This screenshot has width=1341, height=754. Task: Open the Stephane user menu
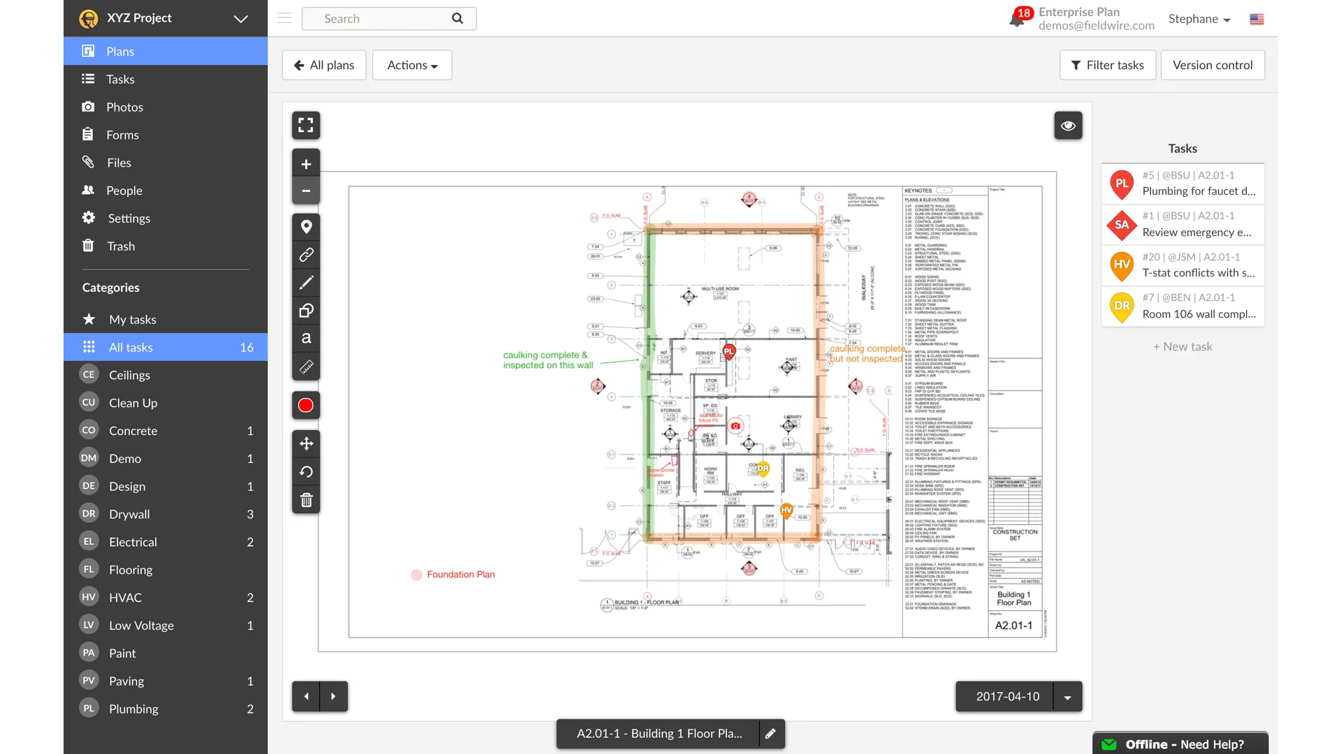pyautogui.click(x=1199, y=19)
